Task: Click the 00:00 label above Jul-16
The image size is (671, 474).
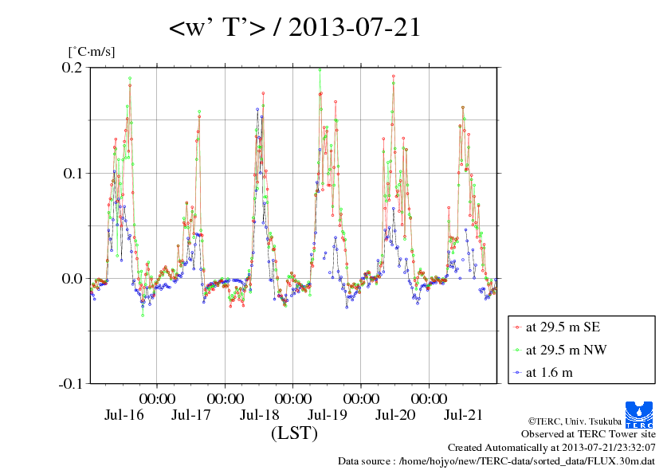Action: tap(157, 398)
